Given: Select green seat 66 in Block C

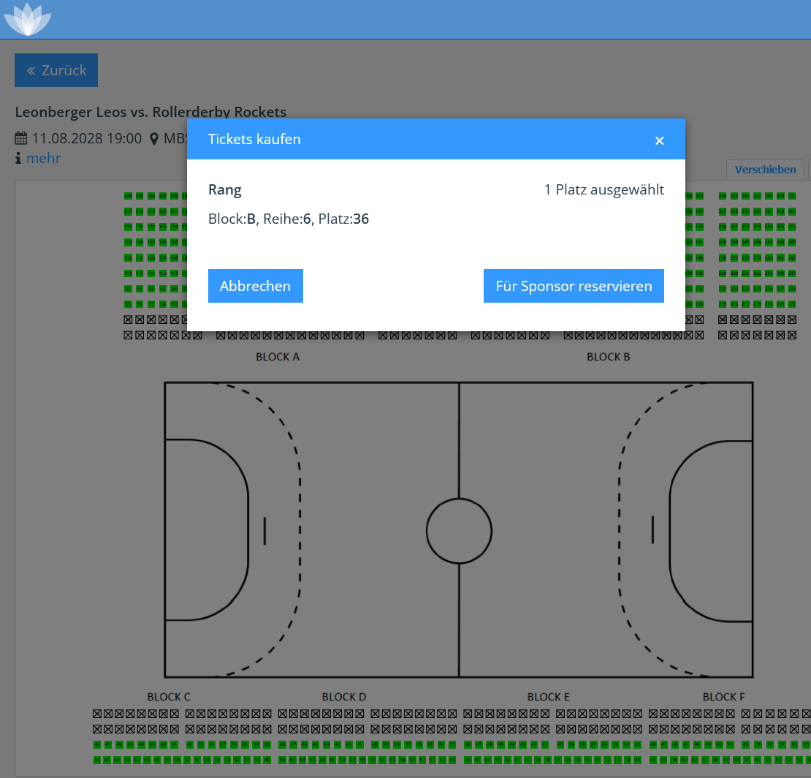Looking at the screenshot, I should click(97, 760).
